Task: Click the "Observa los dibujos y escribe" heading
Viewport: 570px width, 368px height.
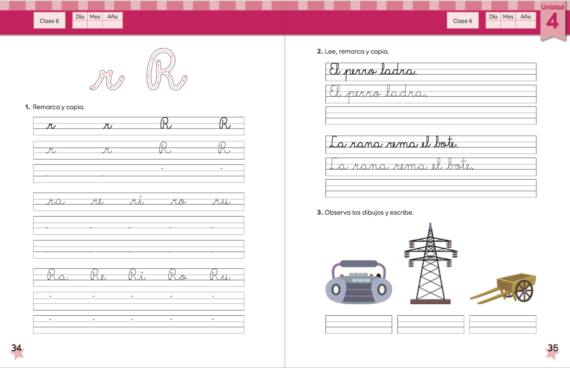Action: pos(368,212)
